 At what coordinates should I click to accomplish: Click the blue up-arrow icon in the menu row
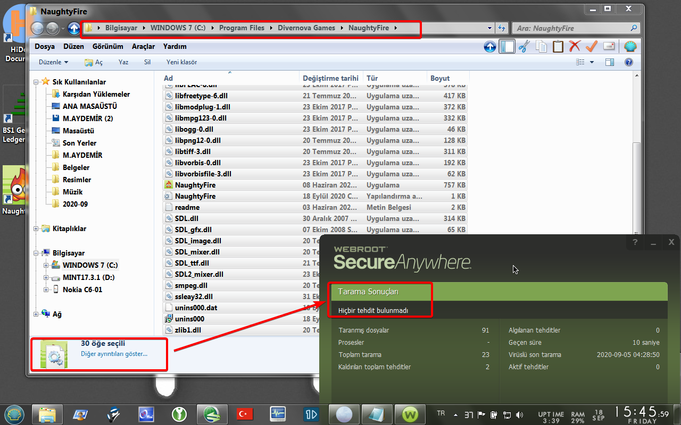pyautogui.click(x=490, y=47)
